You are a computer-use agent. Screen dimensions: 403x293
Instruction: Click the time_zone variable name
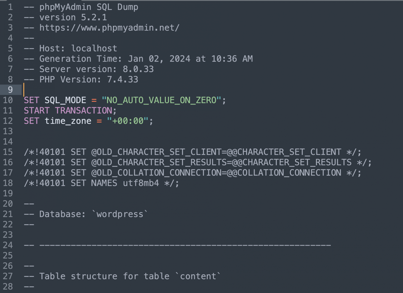[68, 121]
